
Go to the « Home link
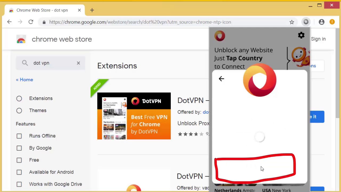(x=25, y=80)
